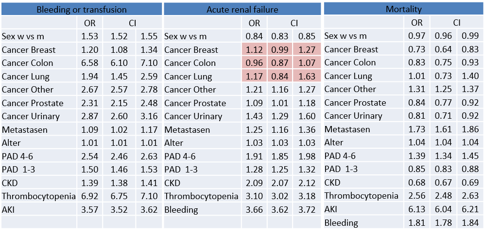Click highlighted Cancer Colon OR cell 0.96

(254, 63)
